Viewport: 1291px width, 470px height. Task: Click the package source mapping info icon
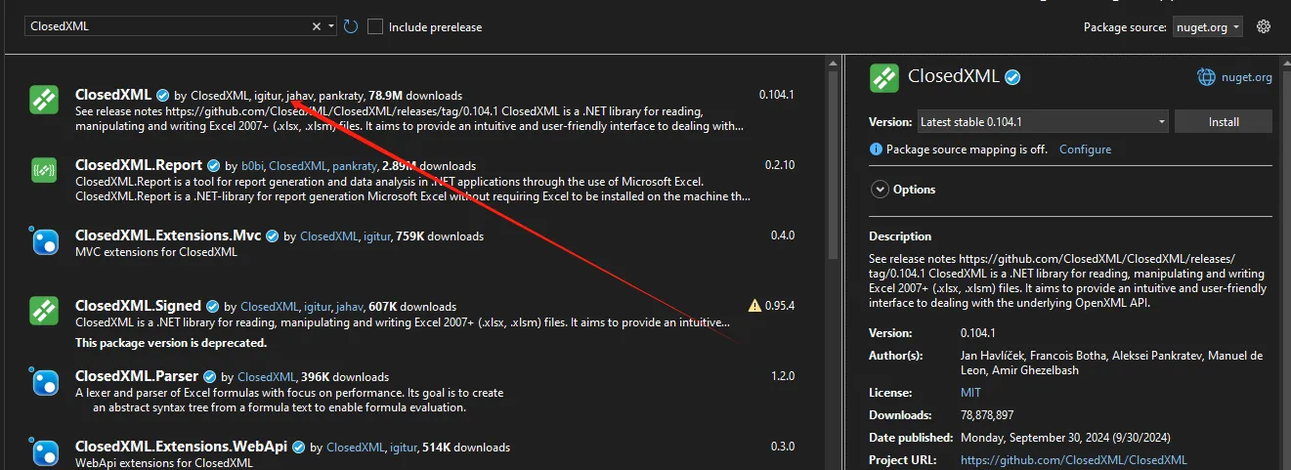[x=876, y=150]
